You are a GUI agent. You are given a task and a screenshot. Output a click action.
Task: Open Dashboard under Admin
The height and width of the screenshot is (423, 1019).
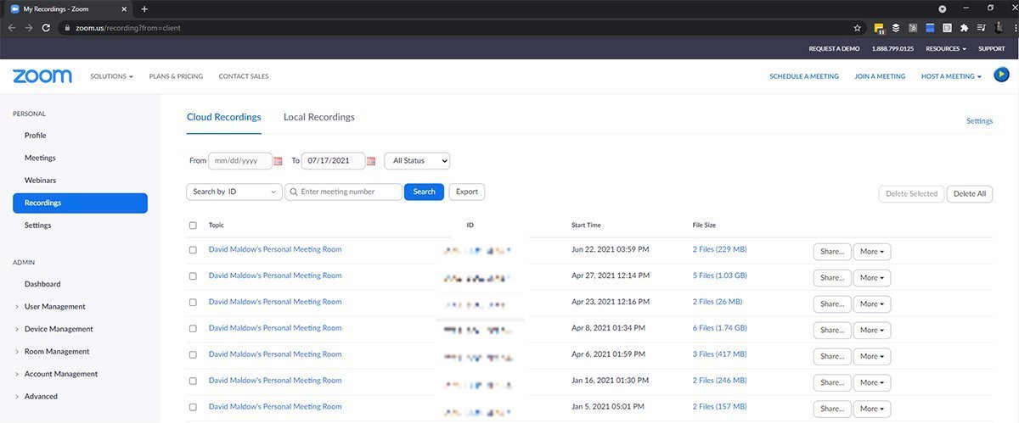coord(42,284)
